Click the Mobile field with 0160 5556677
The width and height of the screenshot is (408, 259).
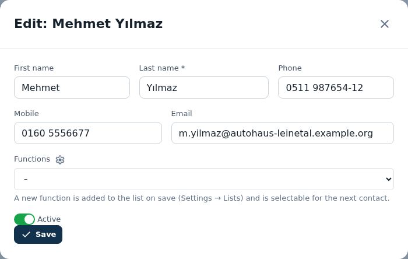point(88,133)
